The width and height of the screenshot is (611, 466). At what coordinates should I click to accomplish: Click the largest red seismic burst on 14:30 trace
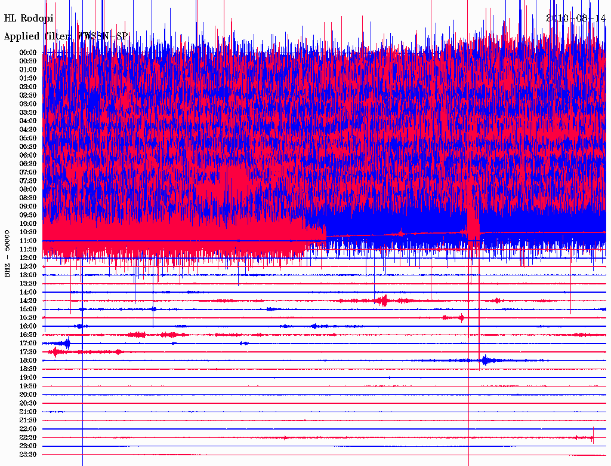[382, 301]
